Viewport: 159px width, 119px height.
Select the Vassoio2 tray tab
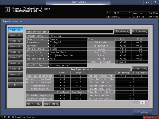(16, 35)
